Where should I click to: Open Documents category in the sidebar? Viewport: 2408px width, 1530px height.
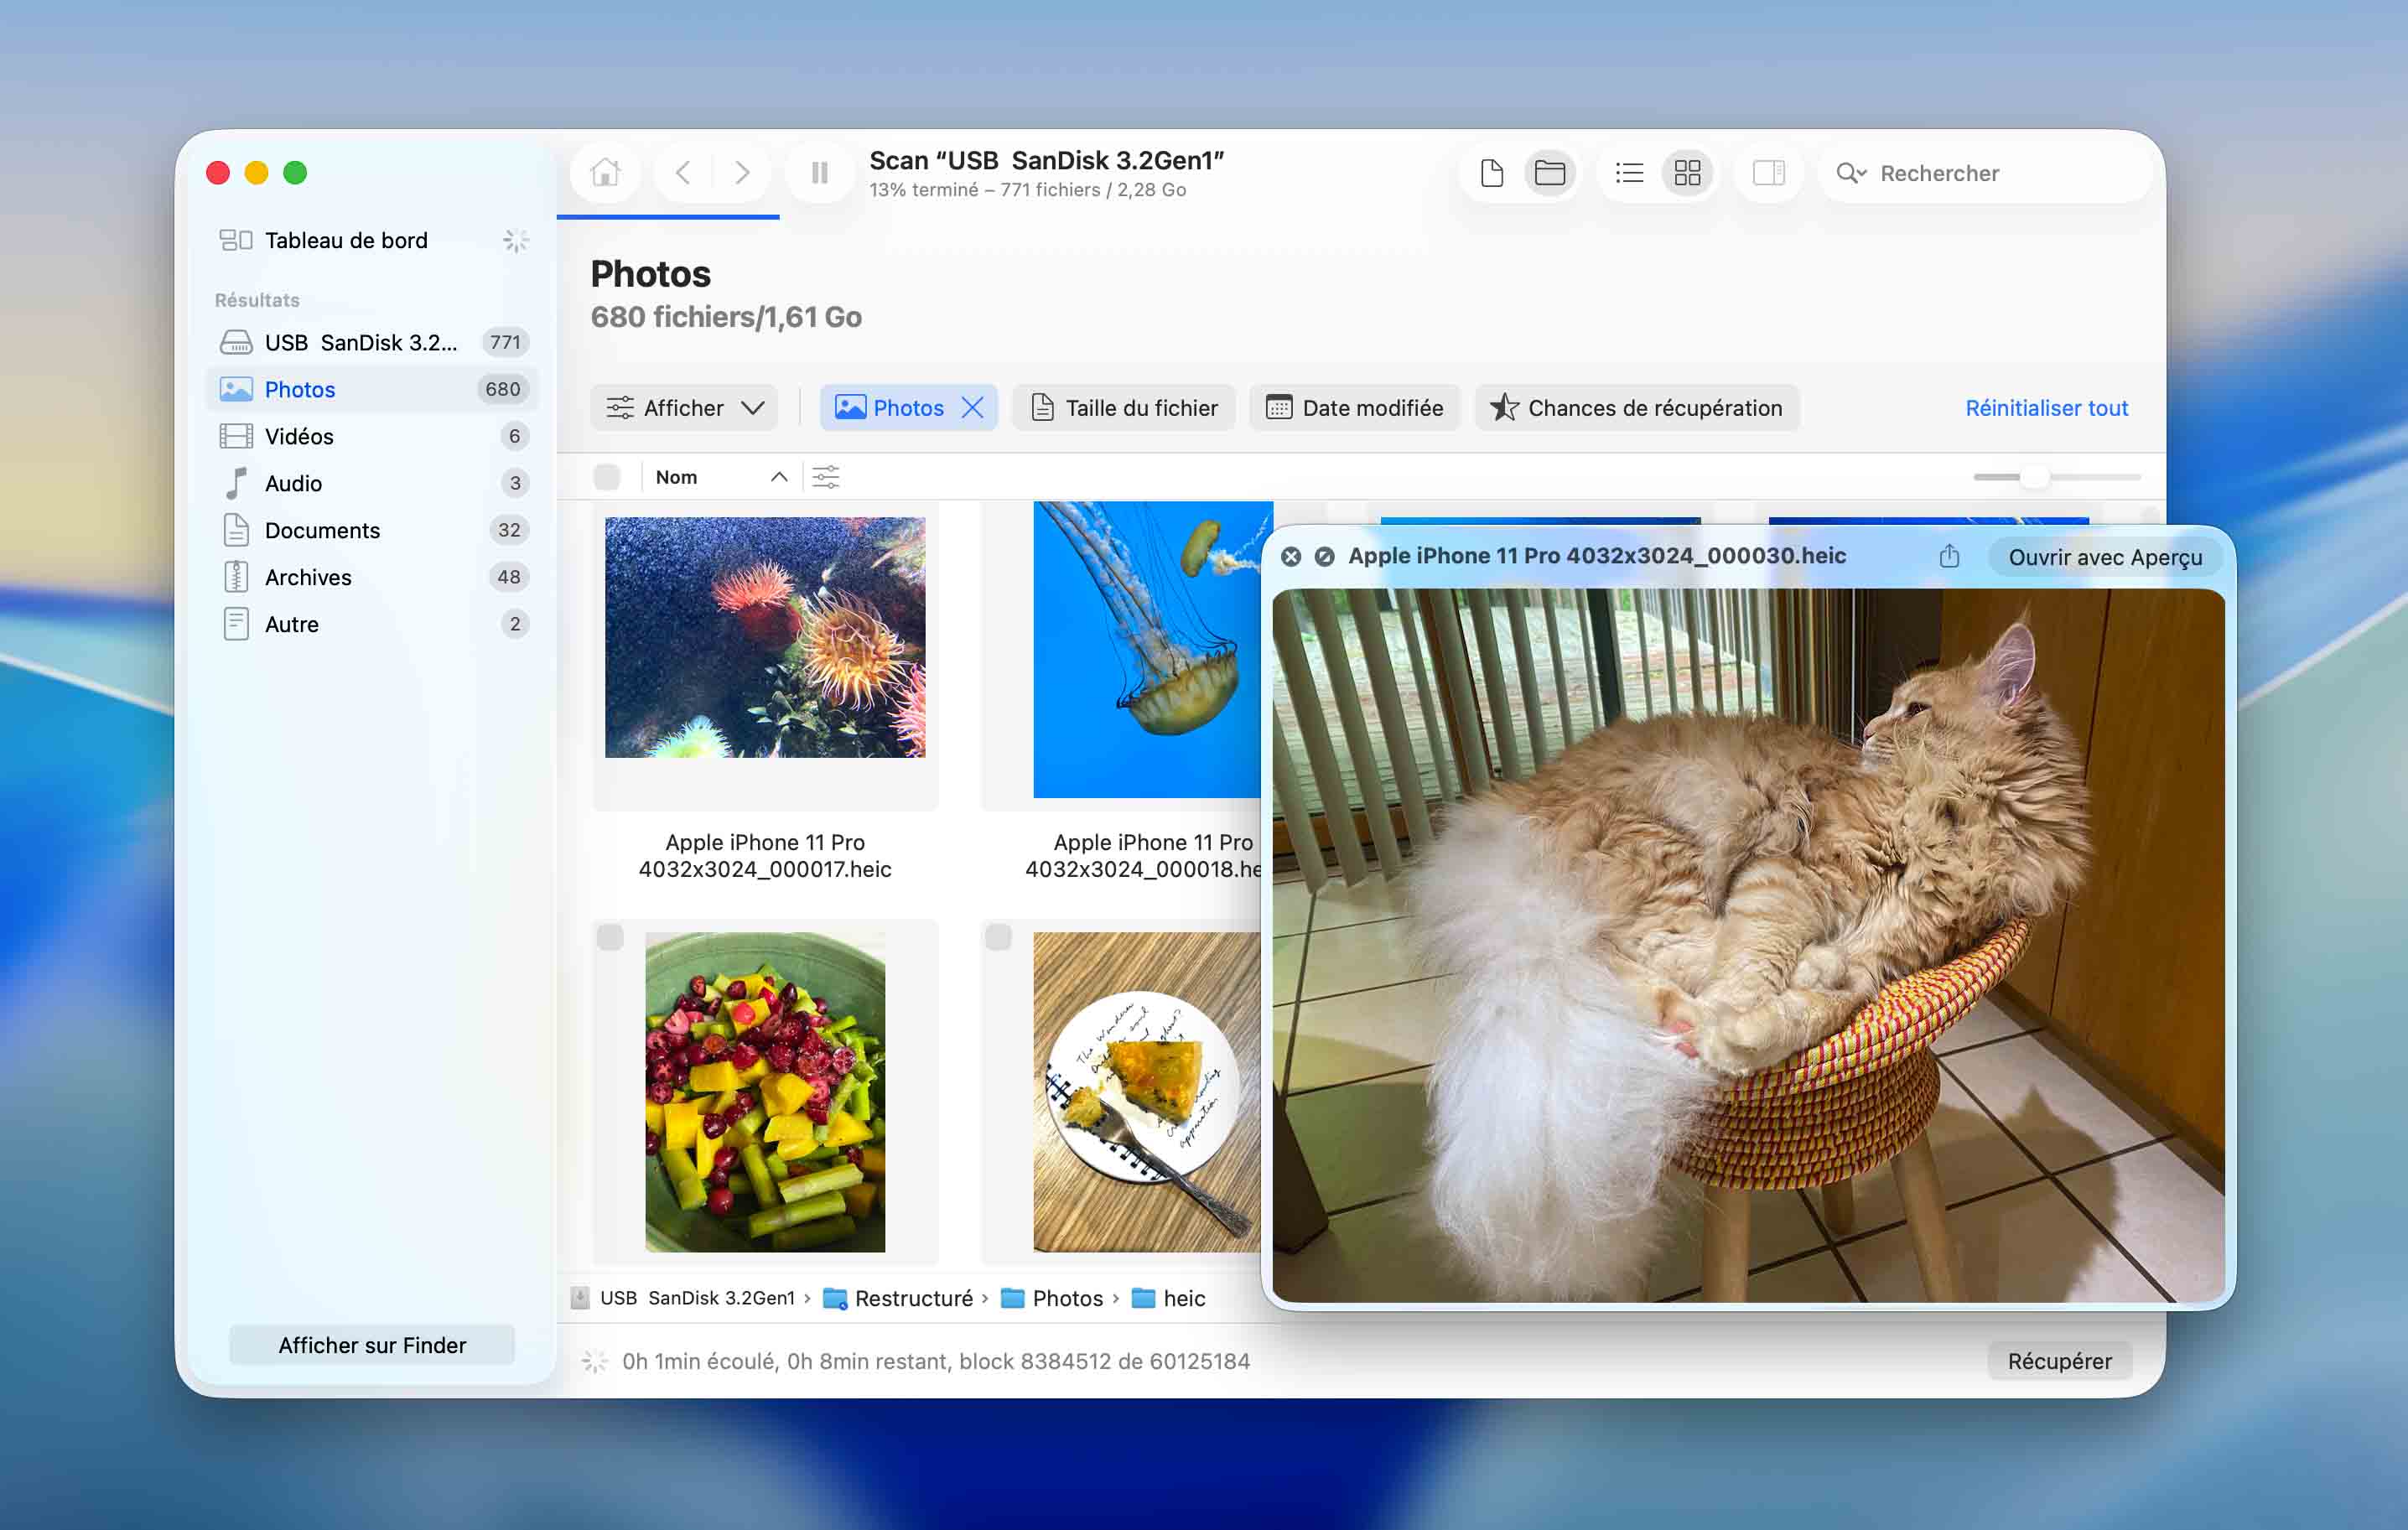(x=322, y=530)
